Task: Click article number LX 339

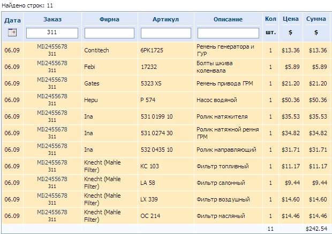Action: tap(149, 199)
